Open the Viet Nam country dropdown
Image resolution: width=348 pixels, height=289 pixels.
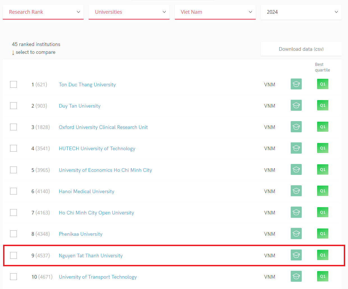pyautogui.click(x=215, y=12)
